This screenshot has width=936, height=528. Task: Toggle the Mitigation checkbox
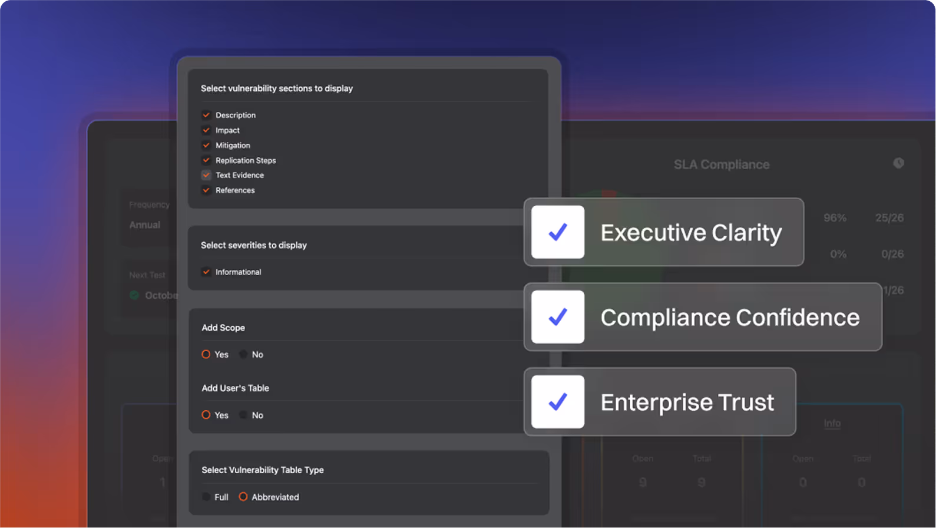pyautogui.click(x=206, y=145)
